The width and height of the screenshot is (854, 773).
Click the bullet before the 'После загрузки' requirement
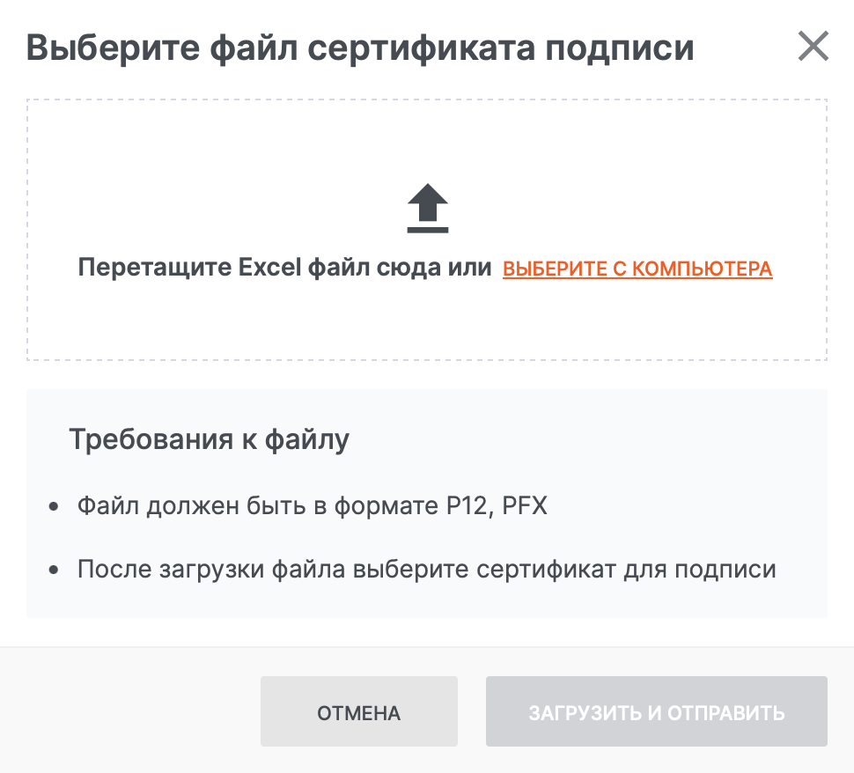pos(54,571)
